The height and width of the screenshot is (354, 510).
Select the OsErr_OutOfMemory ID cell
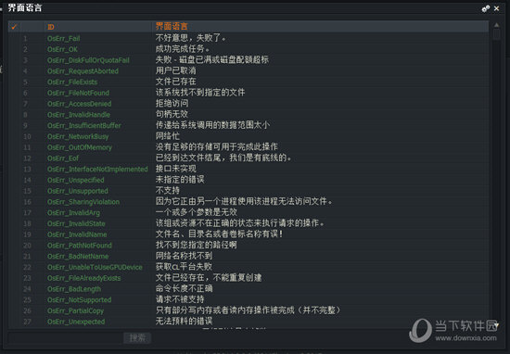click(80, 147)
